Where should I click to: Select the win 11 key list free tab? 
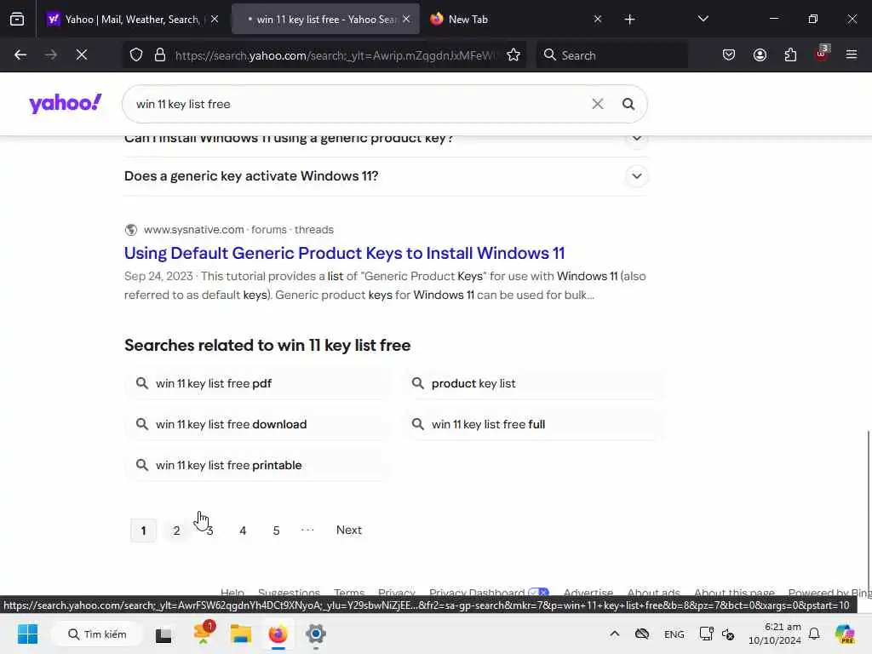click(325, 20)
